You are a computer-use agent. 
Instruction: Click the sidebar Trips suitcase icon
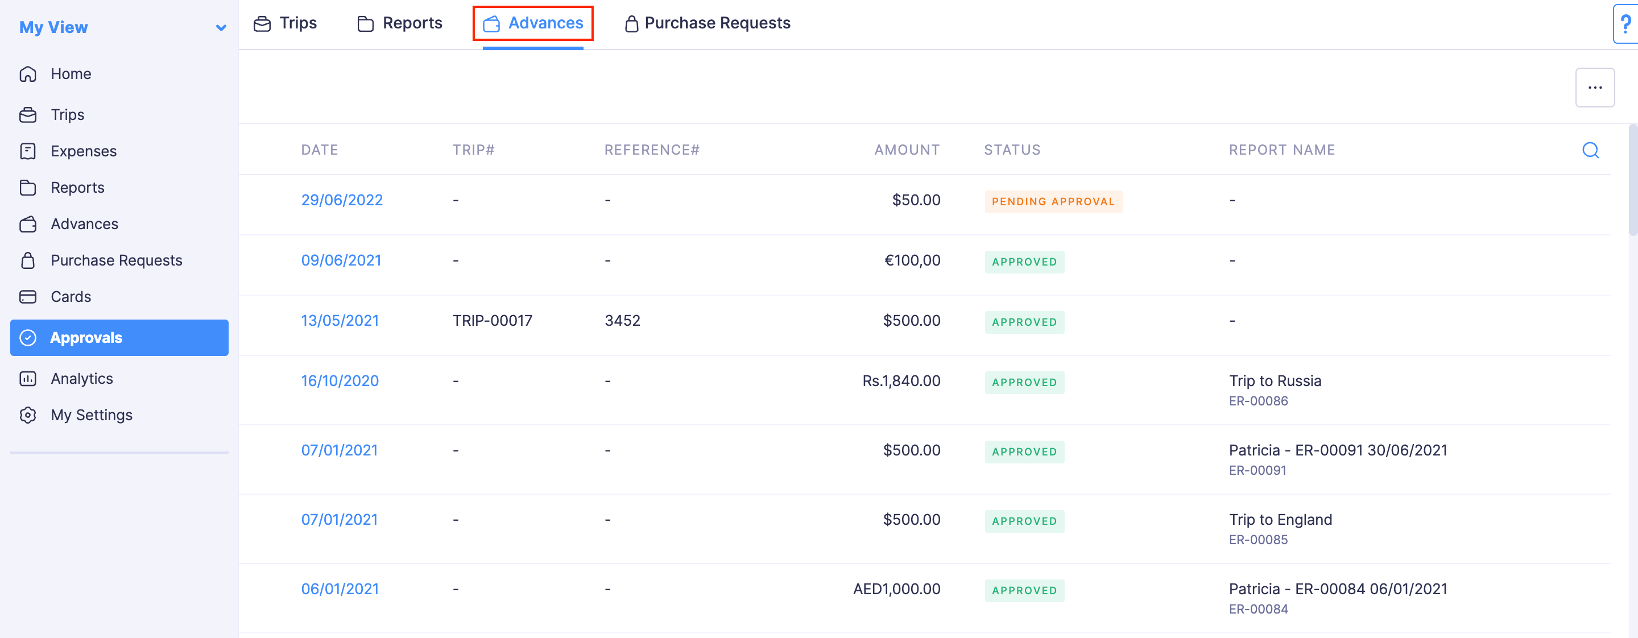[x=28, y=115]
